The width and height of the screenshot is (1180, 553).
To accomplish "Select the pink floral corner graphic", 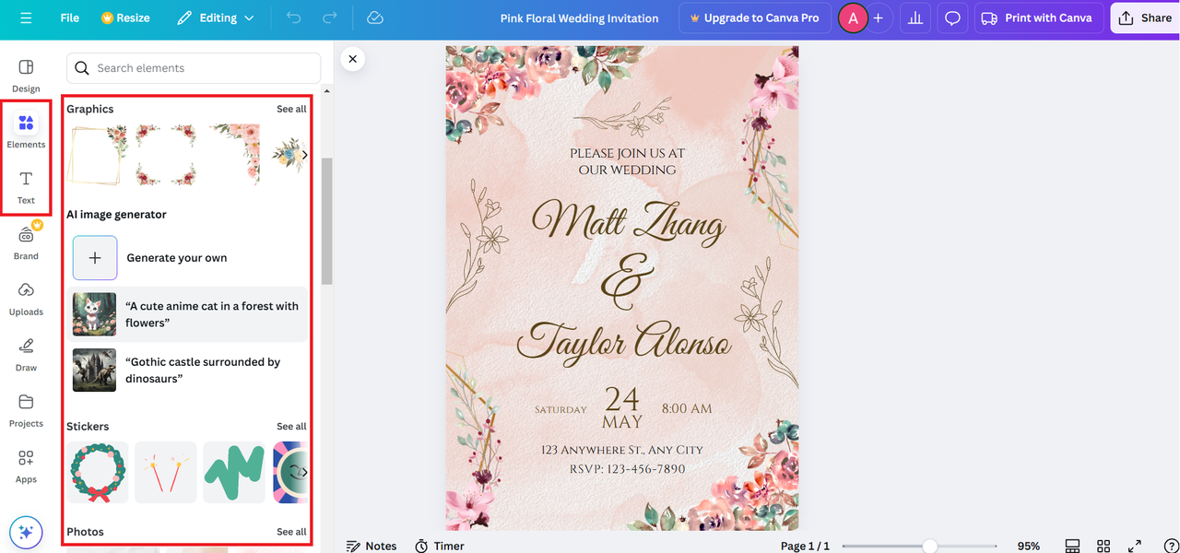I will pos(234,156).
